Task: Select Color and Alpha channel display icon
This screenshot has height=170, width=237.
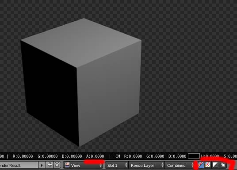Action: click(x=201, y=165)
